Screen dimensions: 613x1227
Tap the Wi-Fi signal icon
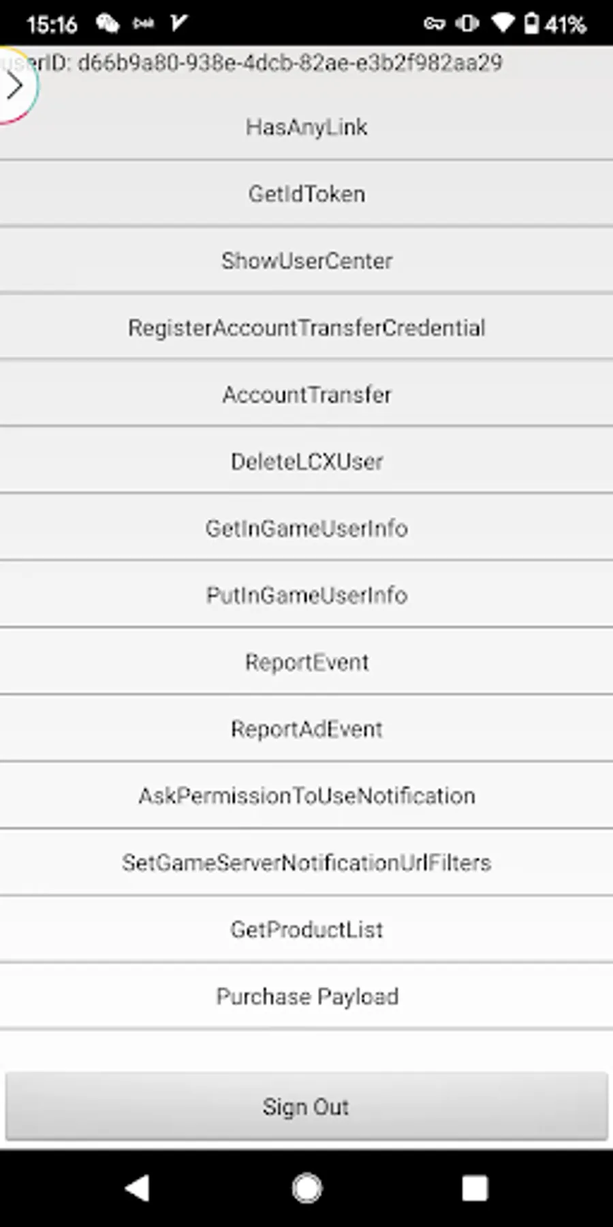click(503, 25)
